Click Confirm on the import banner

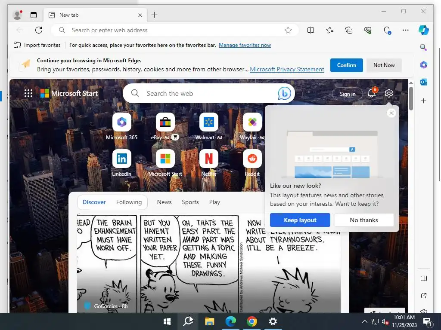[x=347, y=65]
